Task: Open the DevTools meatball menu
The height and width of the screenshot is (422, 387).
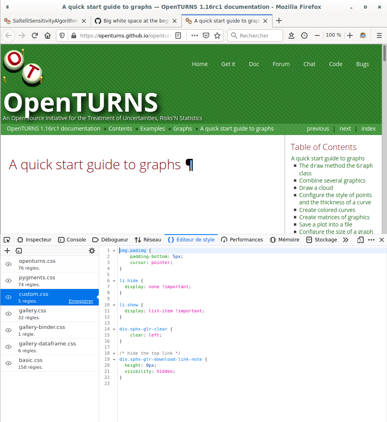Action: 371,239
